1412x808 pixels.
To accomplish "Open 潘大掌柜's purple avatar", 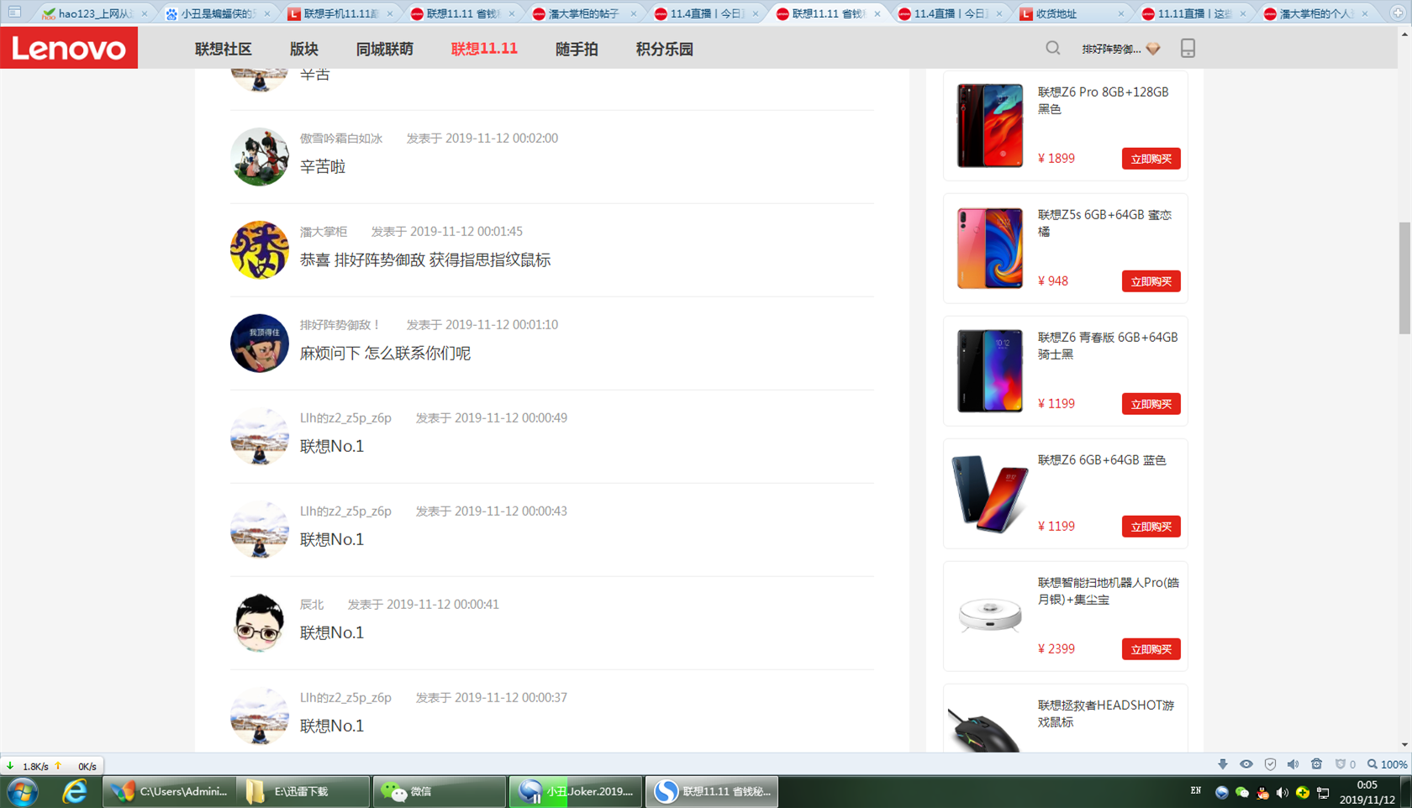I will coord(259,250).
